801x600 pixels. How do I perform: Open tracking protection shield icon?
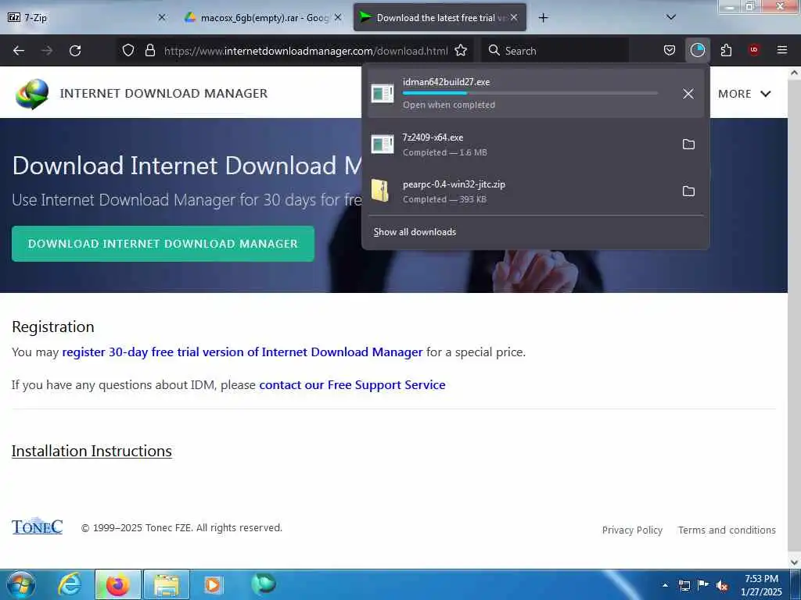[128, 51]
